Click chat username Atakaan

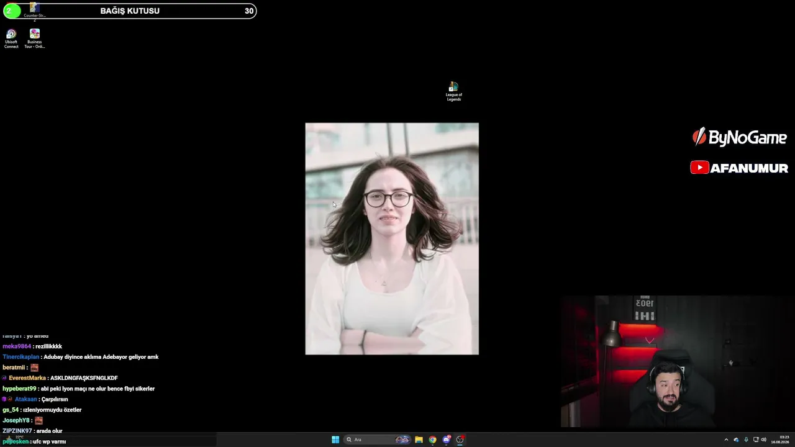(26, 399)
